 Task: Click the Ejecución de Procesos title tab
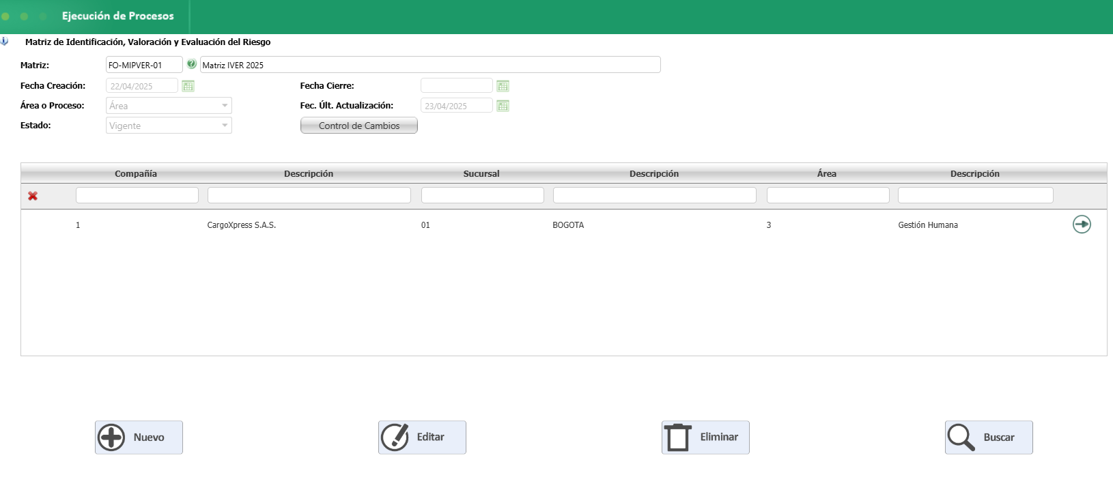point(118,16)
